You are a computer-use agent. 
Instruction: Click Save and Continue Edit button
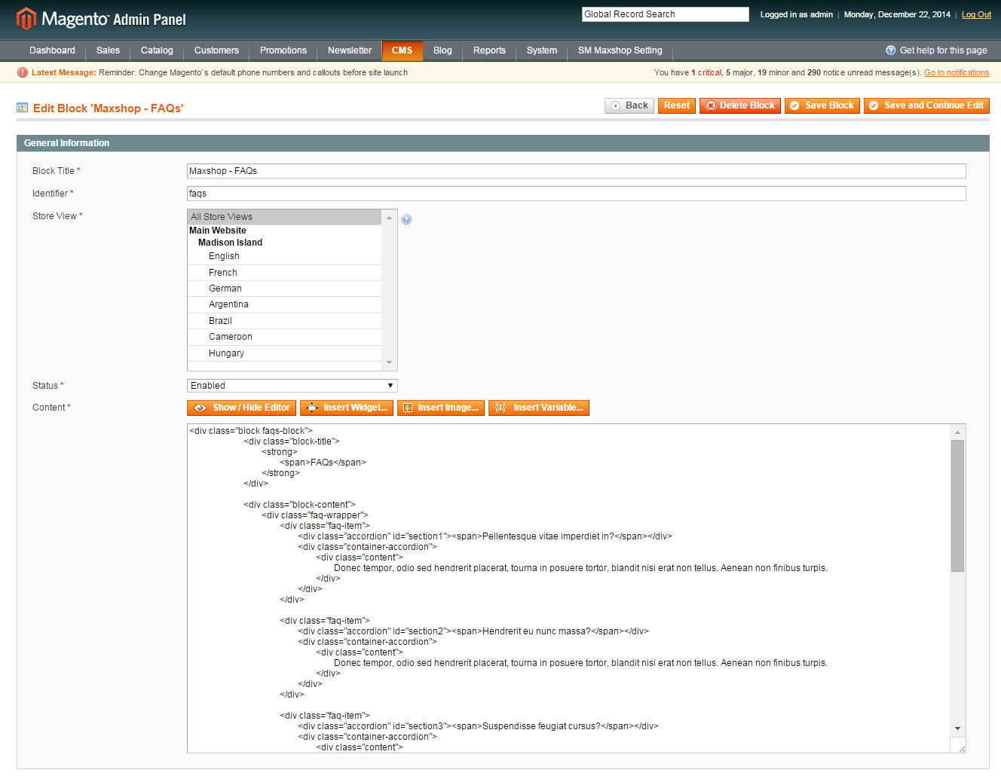926,105
